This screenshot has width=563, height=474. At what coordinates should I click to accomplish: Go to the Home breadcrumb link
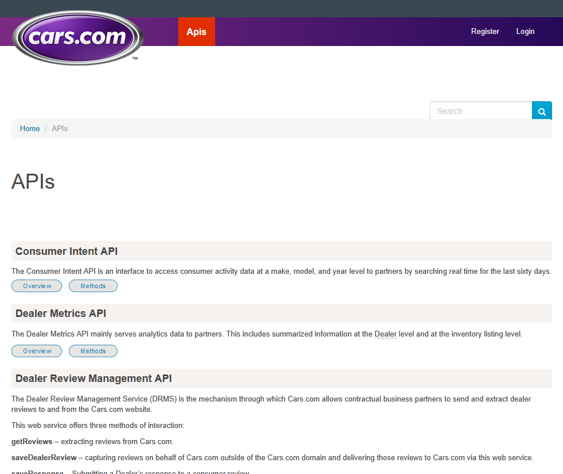pos(30,128)
